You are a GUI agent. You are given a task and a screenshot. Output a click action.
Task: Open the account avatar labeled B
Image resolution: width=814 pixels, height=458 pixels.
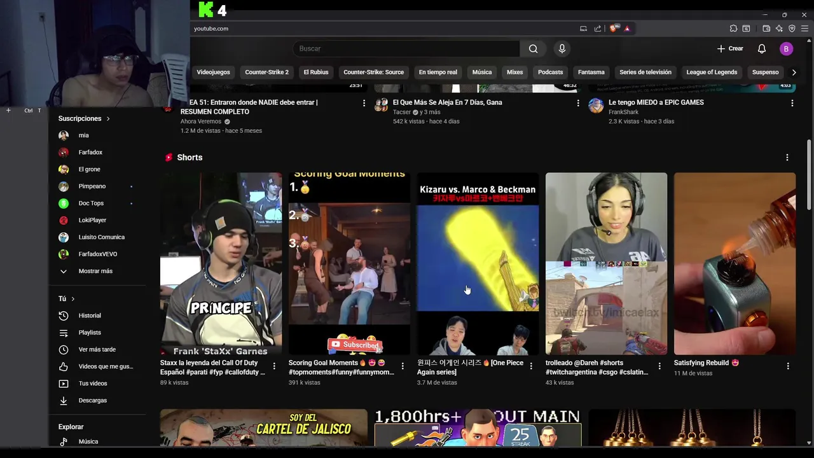[x=786, y=49]
